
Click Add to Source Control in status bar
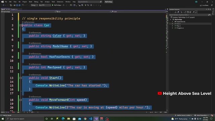click(183, 115)
